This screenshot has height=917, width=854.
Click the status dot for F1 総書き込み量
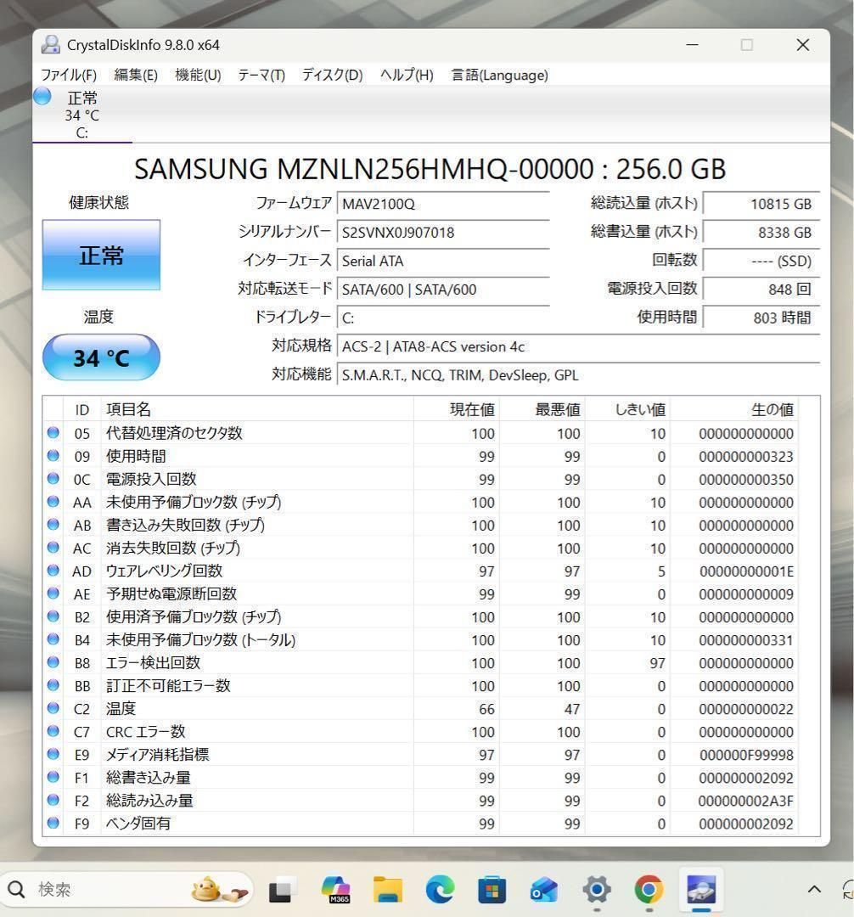pyautogui.click(x=53, y=777)
